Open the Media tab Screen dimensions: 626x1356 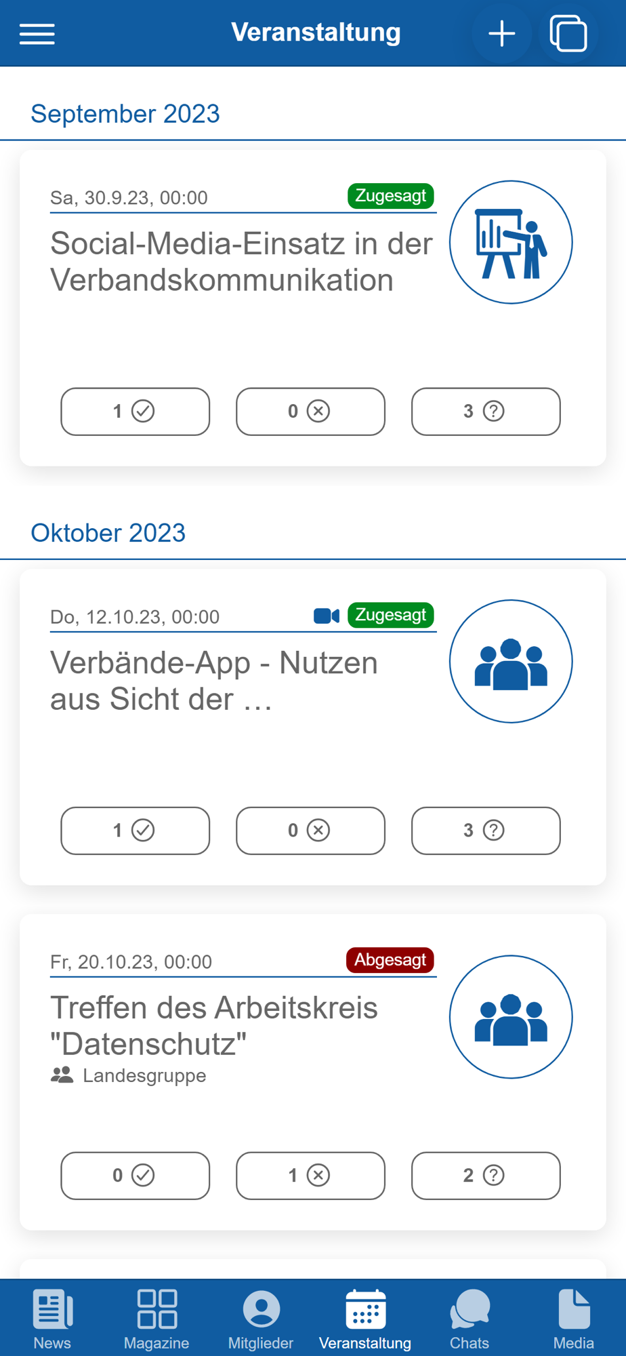(574, 1319)
